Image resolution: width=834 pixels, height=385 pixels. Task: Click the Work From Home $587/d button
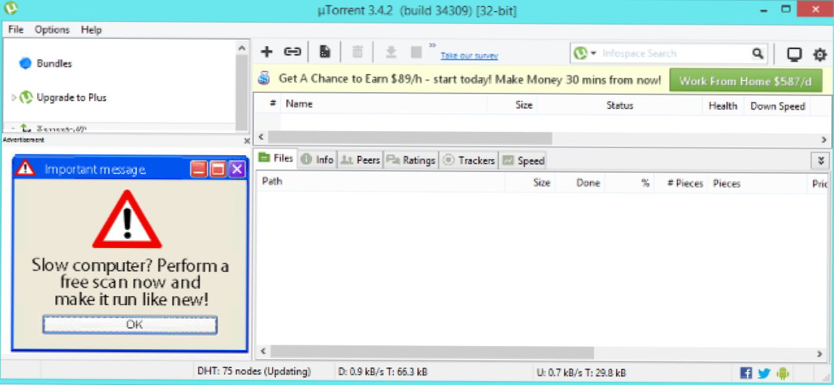click(x=746, y=81)
